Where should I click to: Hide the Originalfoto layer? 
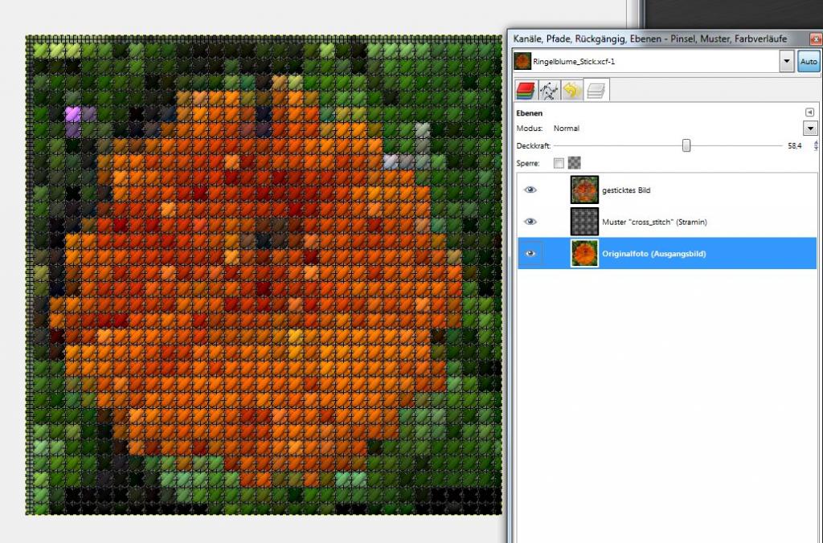530,253
